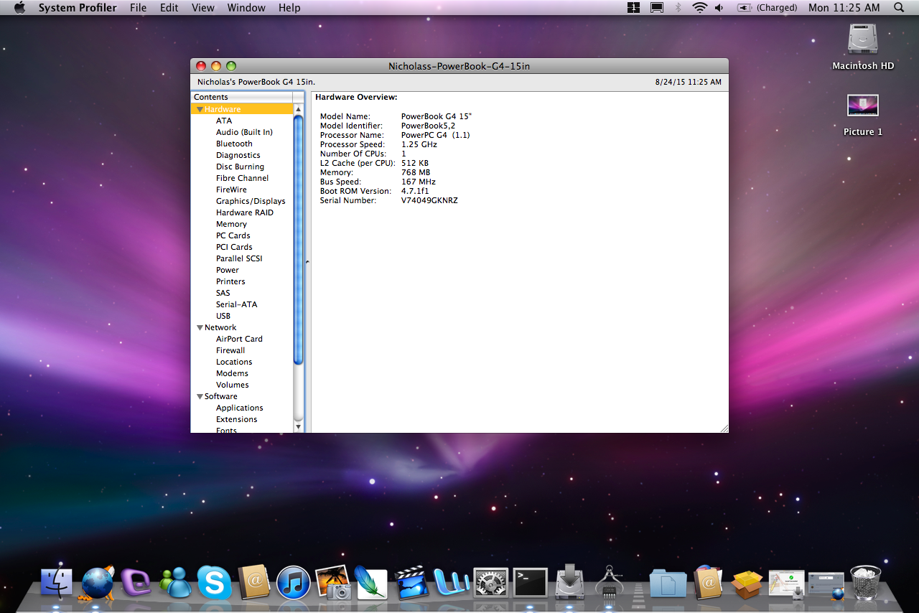This screenshot has width=919, height=613.
Task: Click the sidebar scrollbar down arrow
Action: pyautogui.click(x=299, y=426)
